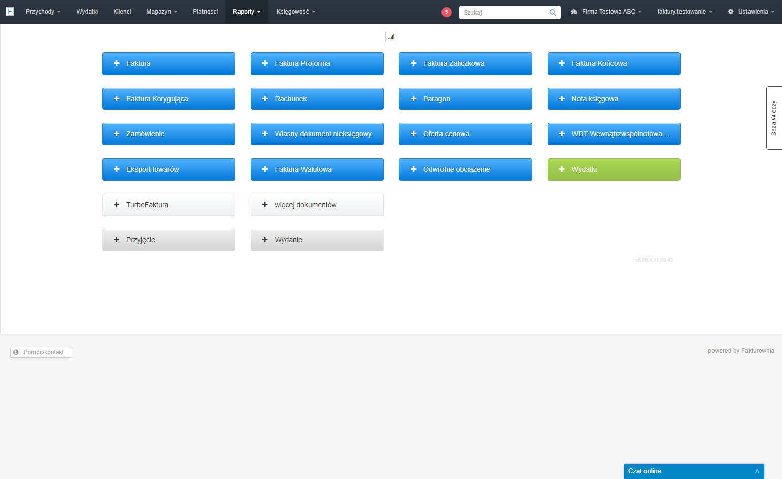
Task: Click the gear icon next to Ustawienia
Action: (731, 12)
